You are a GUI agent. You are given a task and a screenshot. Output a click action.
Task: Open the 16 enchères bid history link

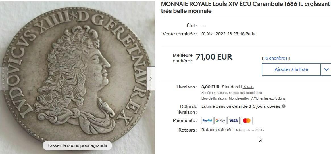[276, 58]
